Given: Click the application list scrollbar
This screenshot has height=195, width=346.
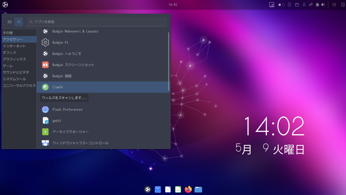Looking at the screenshot, I should pos(169,61).
